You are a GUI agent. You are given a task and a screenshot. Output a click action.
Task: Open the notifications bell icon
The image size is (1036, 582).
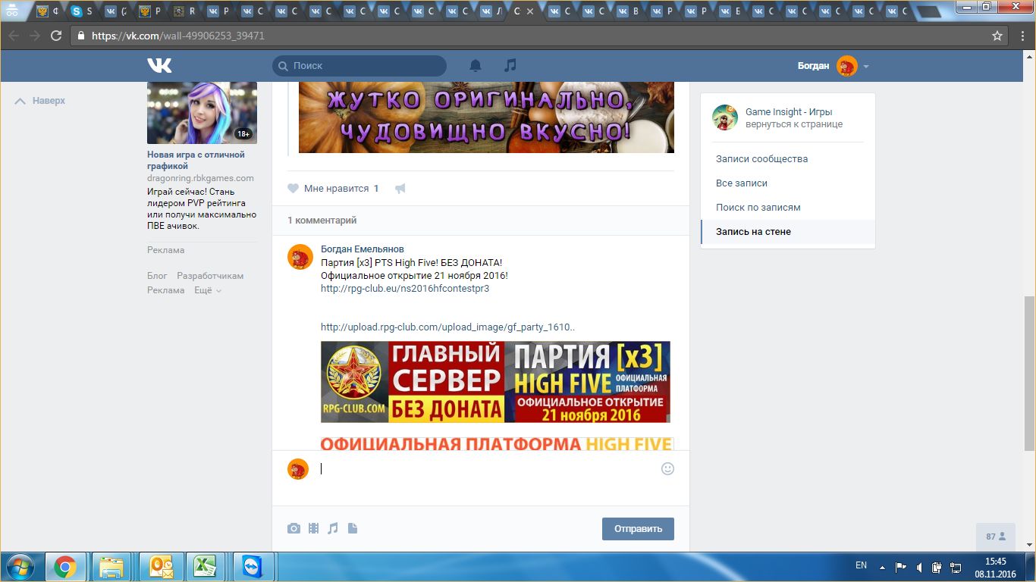pyautogui.click(x=476, y=66)
